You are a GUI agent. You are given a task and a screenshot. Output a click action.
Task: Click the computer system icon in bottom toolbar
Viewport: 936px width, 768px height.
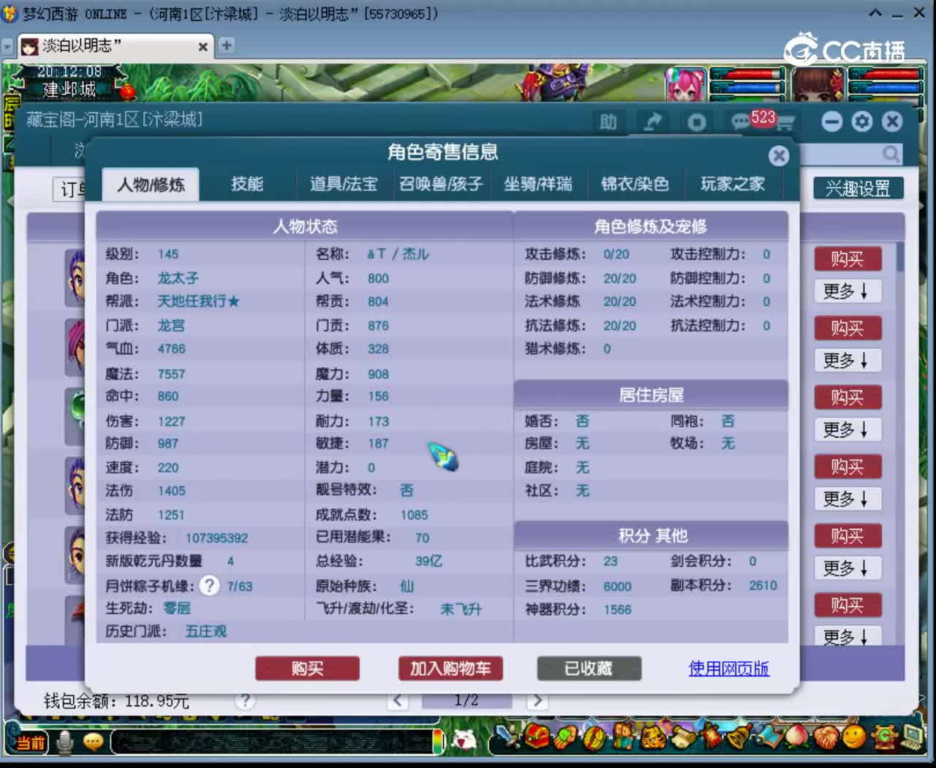point(913,736)
